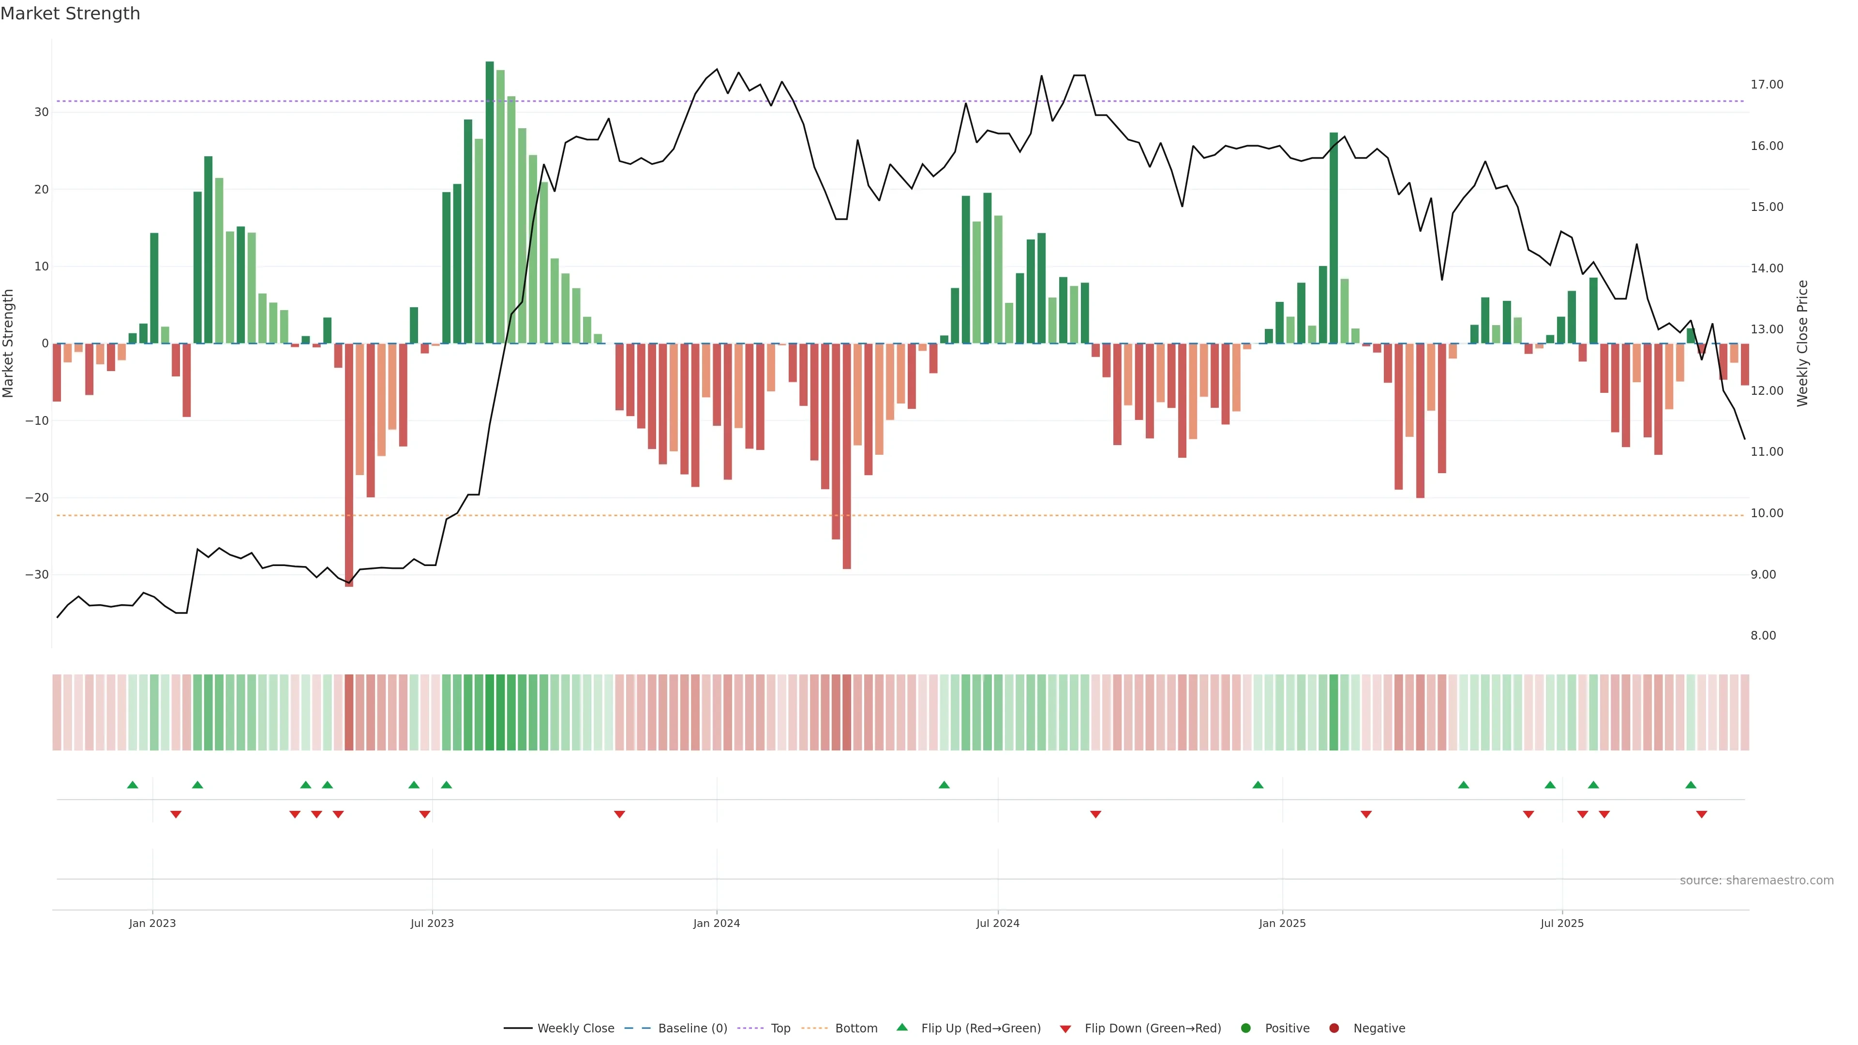Click the Positive green circle legend icon
The image size is (1858, 1045).
(1245, 1029)
